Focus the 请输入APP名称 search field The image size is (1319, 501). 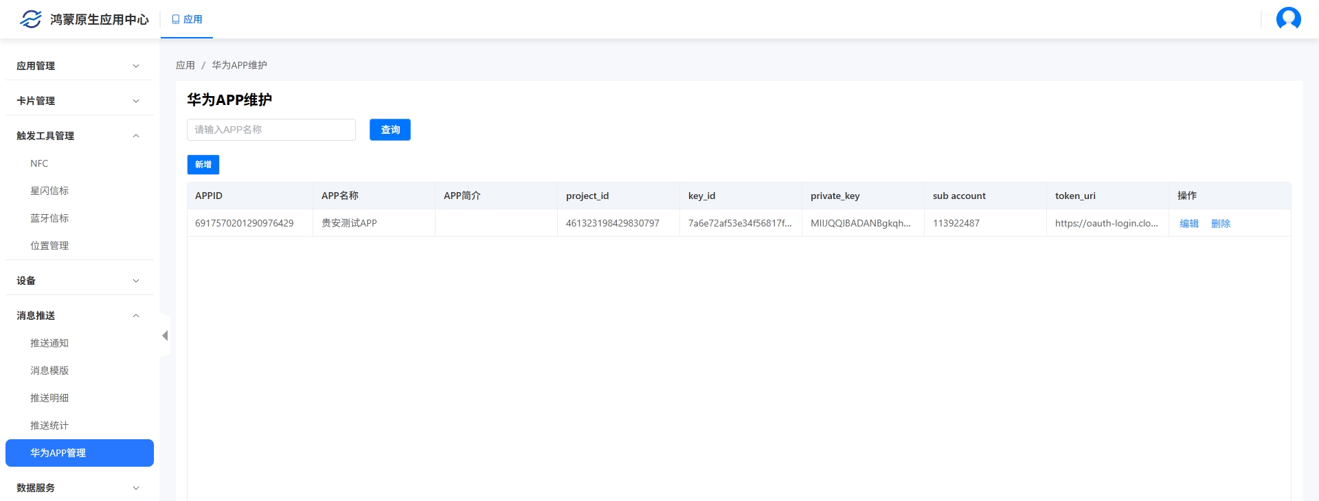pos(271,130)
